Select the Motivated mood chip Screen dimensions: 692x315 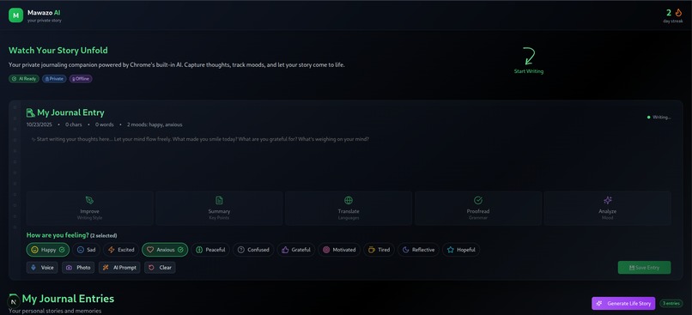tap(339, 250)
